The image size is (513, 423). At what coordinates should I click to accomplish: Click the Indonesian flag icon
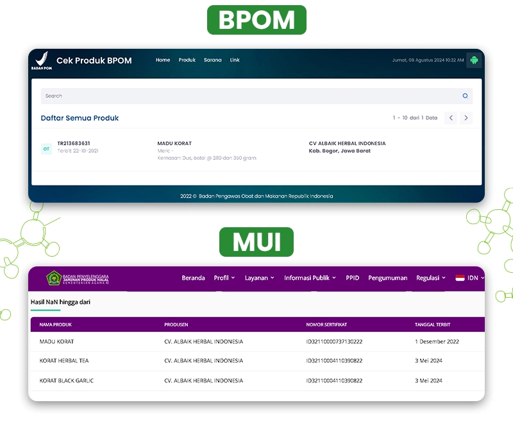tap(460, 278)
